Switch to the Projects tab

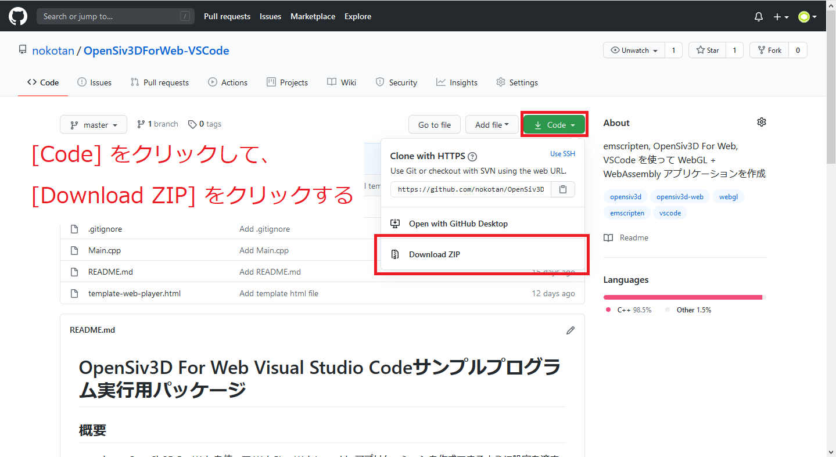[x=287, y=82]
